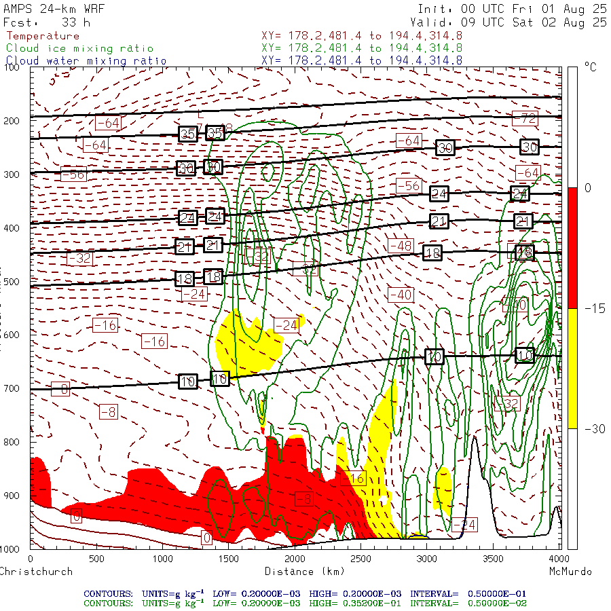Click the '800' pressure axis label

point(12,442)
